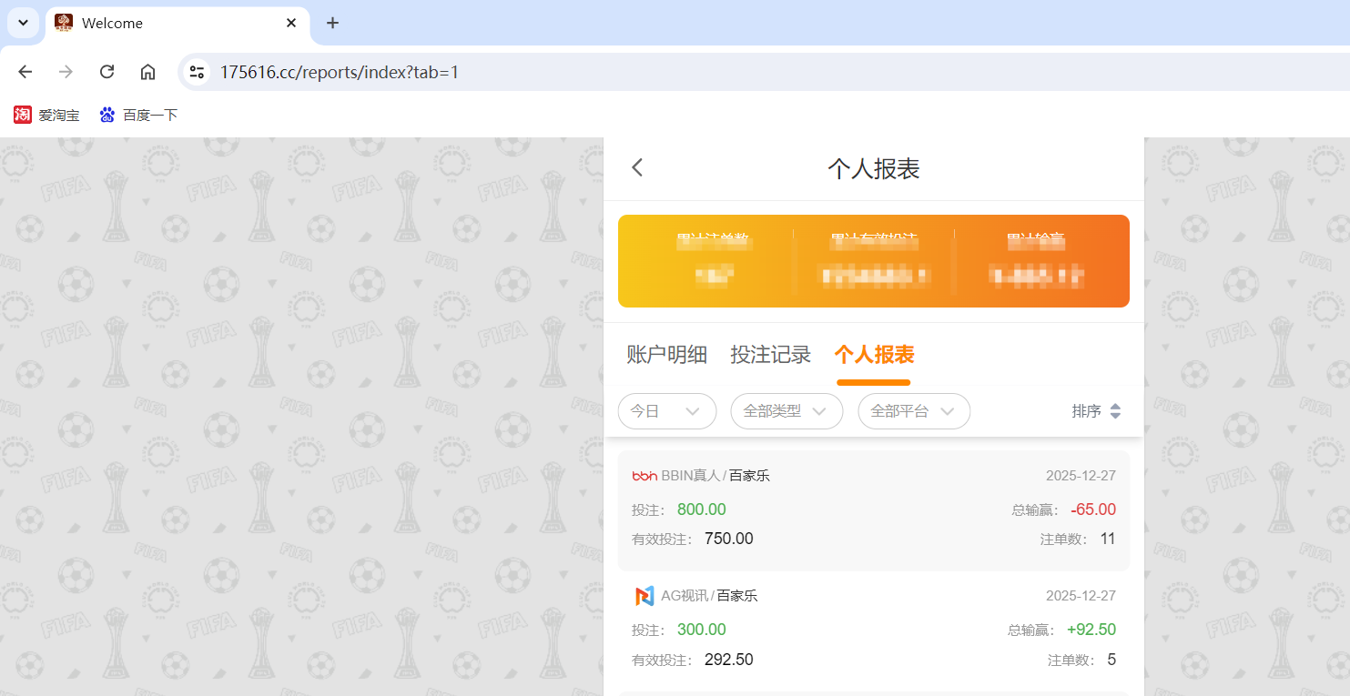The width and height of the screenshot is (1350, 696).
Task: Click the 排序 sort arrows icon
Action: (x=1116, y=411)
